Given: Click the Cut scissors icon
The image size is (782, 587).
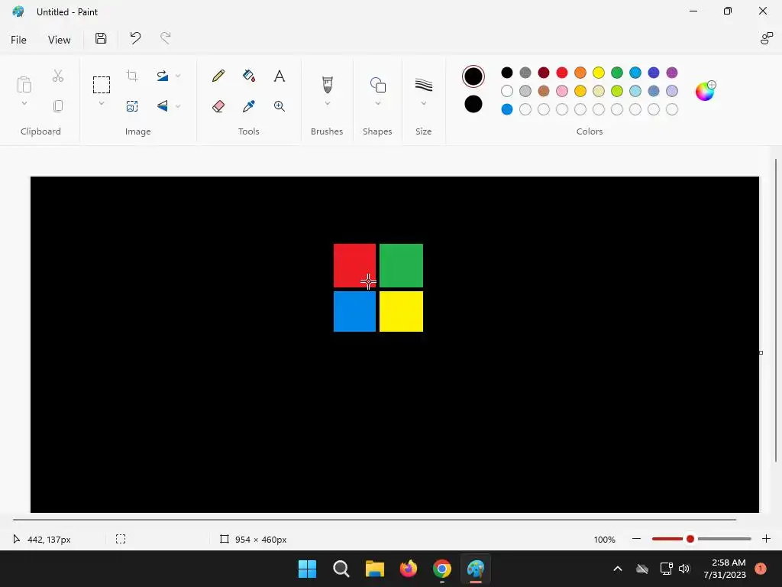Looking at the screenshot, I should click(x=58, y=76).
